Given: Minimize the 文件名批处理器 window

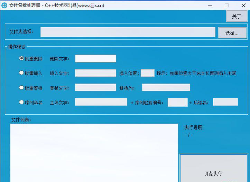Looking at the screenshot, I should pyautogui.click(x=210, y=6).
